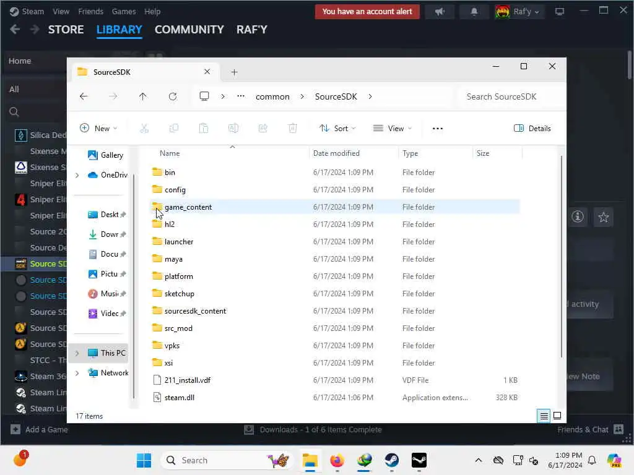
Task: Add a new Explorer tab
Action: [234, 72]
